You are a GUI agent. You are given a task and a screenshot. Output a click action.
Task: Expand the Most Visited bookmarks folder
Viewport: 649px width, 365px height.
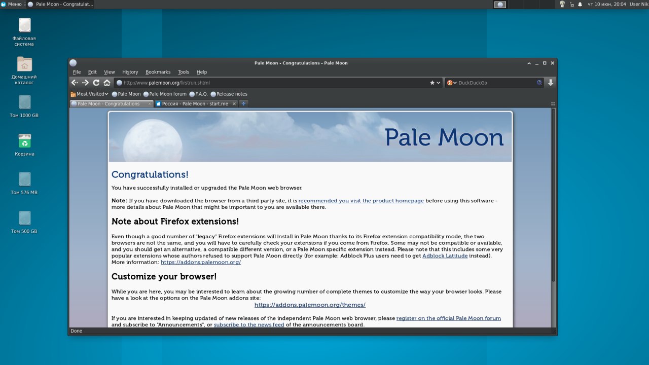pos(89,94)
